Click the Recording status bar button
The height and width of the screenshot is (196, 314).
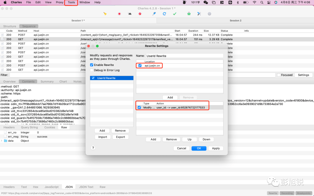[x=287, y=193]
